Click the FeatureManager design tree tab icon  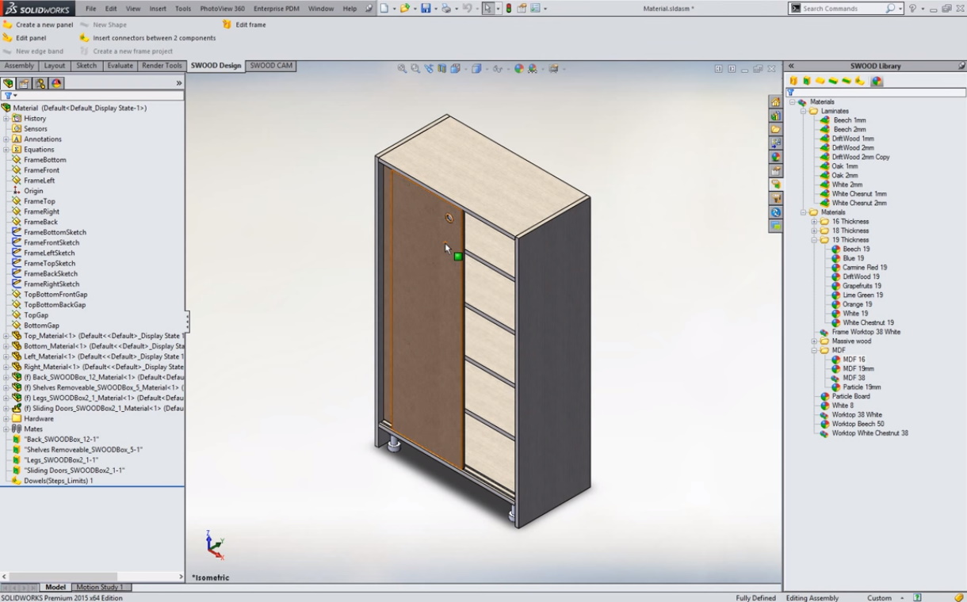(9, 83)
